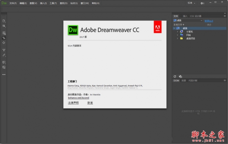Open the new document icon in left toolbar
This screenshot has height=144, width=228.
(x=4, y=21)
